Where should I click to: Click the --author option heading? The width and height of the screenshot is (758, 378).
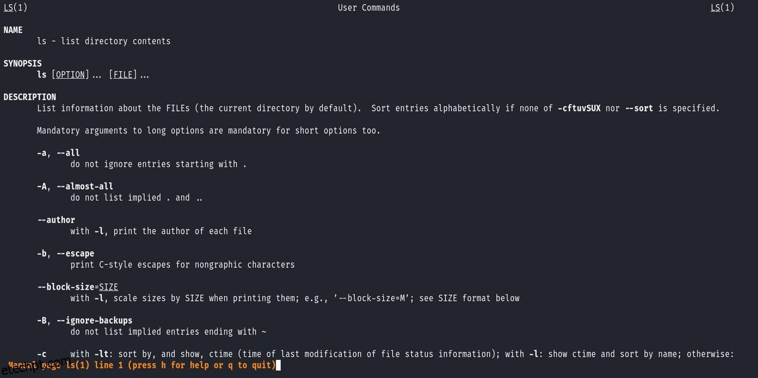point(56,220)
